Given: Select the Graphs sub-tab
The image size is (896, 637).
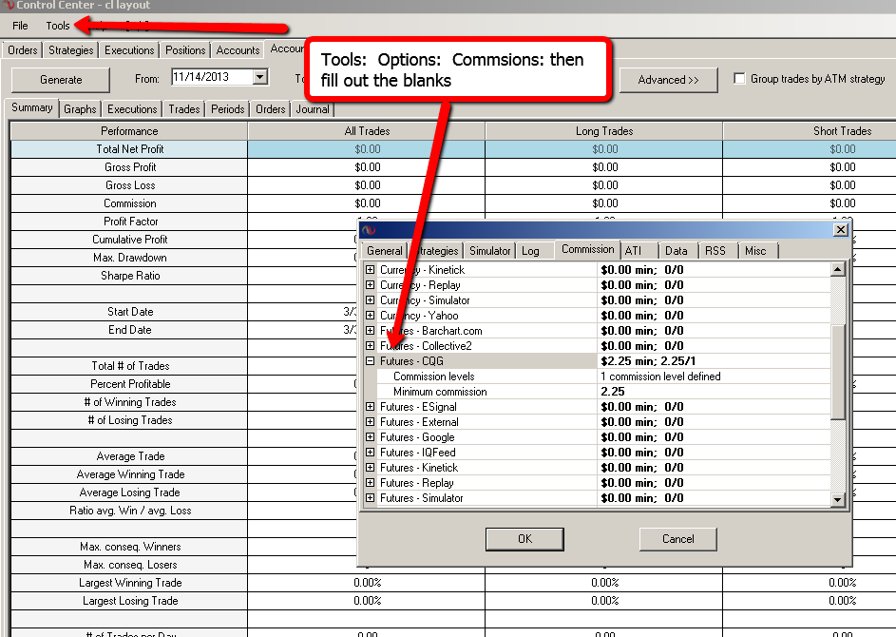Looking at the screenshot, I should [x=80, y=109].
